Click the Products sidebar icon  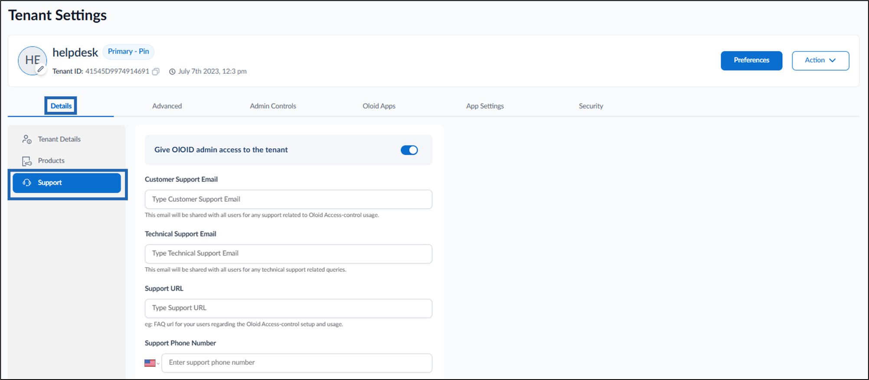(x=27, y=161)
